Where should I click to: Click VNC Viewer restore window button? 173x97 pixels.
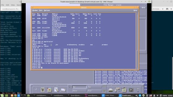pos(145,2)
